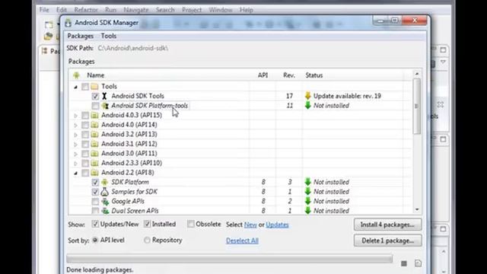Open the Packages menu

coord(81,36)
